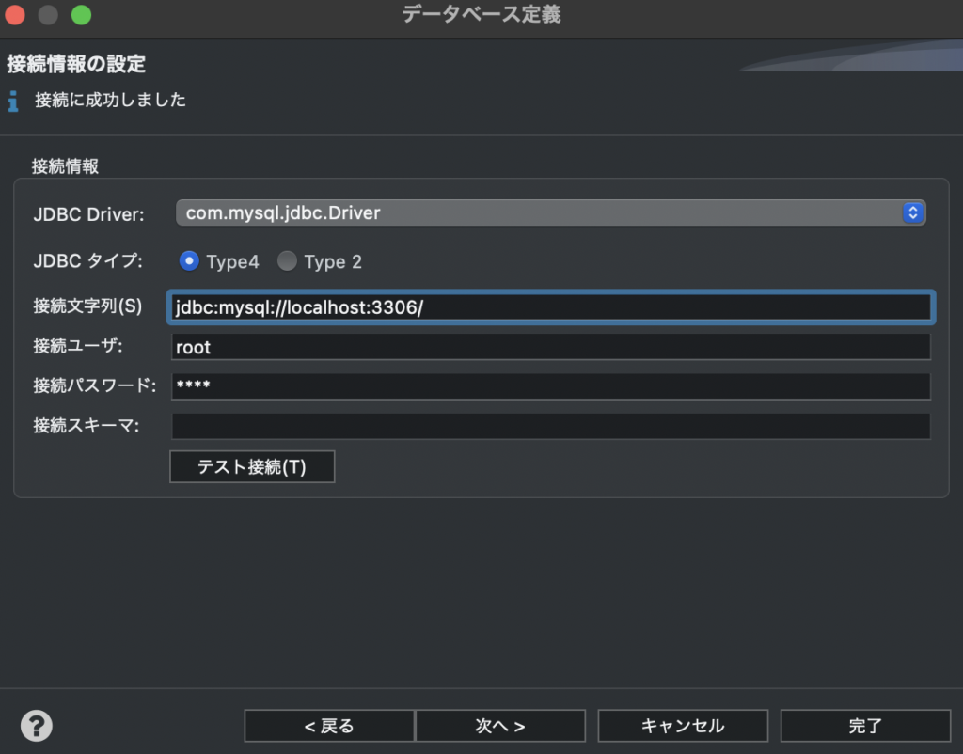Select the Type 2 radio button
Image resolution: width=963 pixels, height=754 pixels.
[x=287, y=261]
